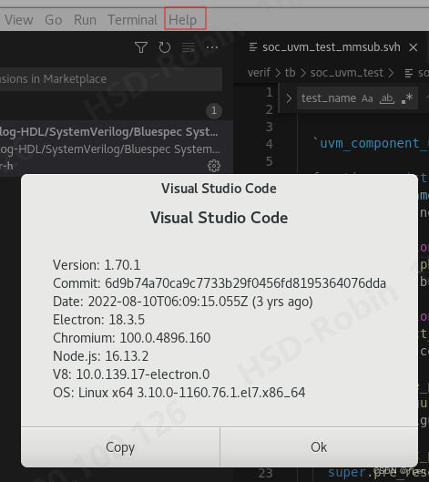The height and width of the screenshot is (482, 429).
Task: Click the Copy button in About dialog
Action: [x=120, y=447]
